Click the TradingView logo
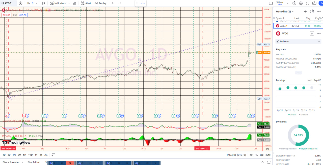323x165 pixels. coord(16,143)
